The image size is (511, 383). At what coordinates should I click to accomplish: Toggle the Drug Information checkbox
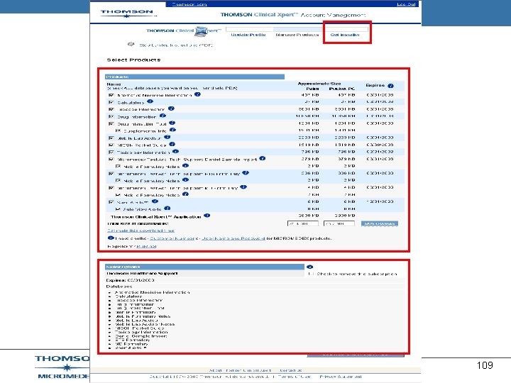click(x=111, y=116)
